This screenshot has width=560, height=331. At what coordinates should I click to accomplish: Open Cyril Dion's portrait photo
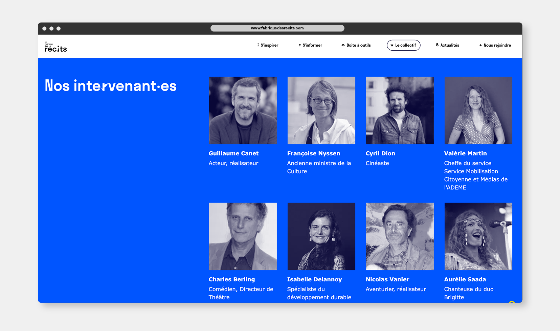pos(400,110)
